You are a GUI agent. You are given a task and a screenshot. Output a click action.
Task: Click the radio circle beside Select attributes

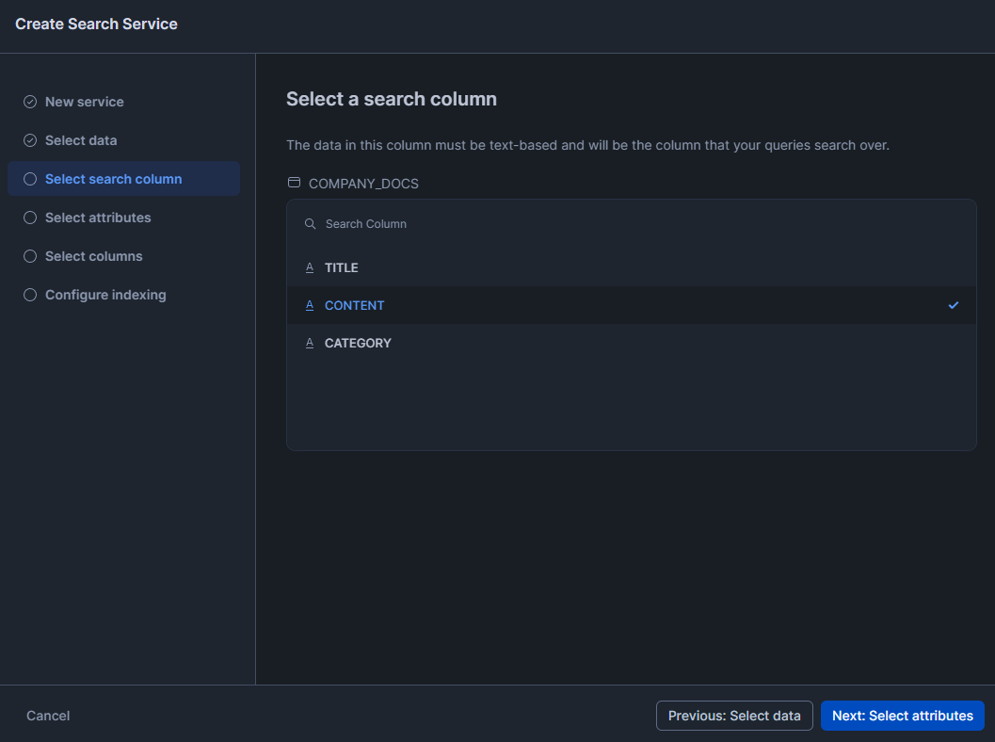(x=28, y=218)
